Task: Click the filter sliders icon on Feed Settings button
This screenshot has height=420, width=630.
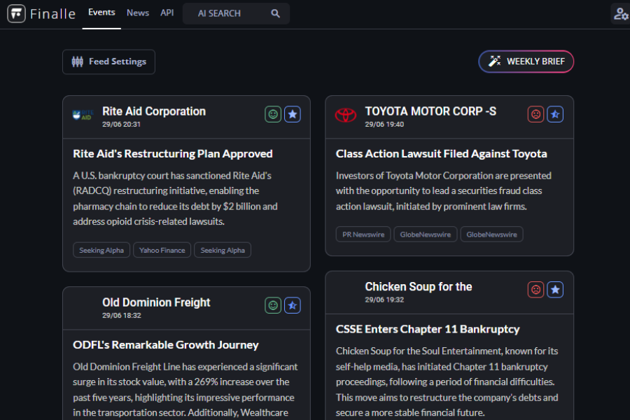Action: click(x=79, y=62)
